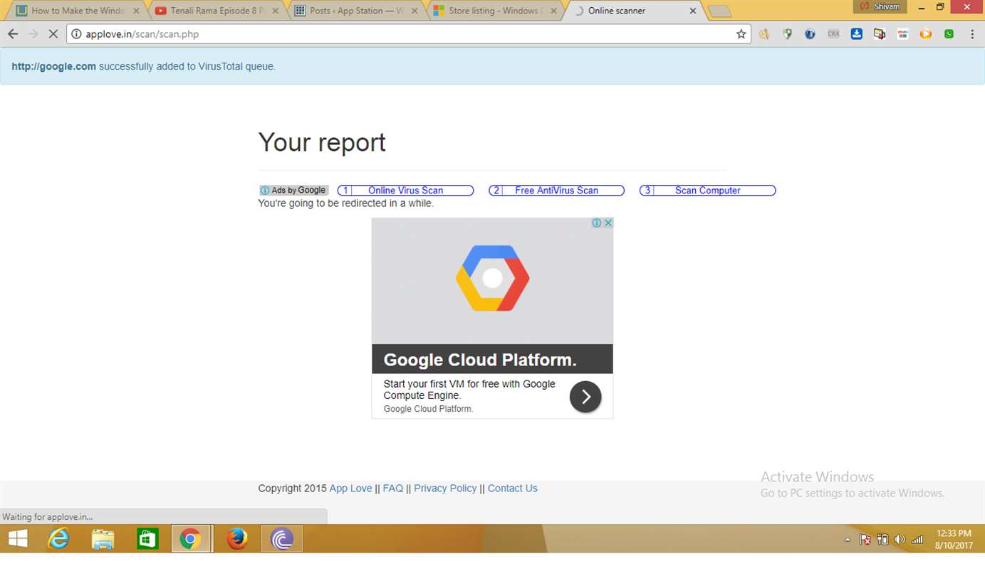Click the Online Virus Scan ad link
The image size is (985, 576).
click(405, 191)
